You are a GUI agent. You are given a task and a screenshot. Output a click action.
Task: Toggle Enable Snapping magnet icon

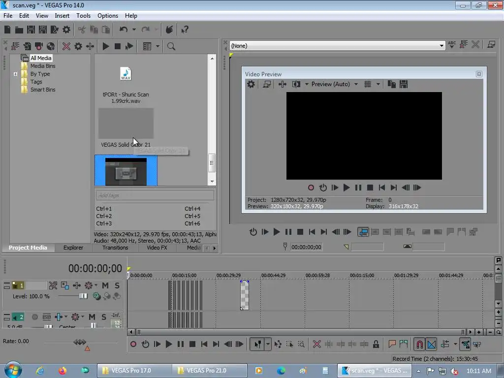(x=419, y=344)
